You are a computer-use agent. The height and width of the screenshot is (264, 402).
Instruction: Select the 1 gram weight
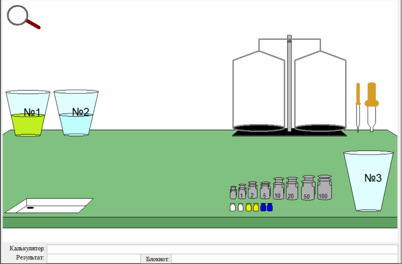click(242, 192)
